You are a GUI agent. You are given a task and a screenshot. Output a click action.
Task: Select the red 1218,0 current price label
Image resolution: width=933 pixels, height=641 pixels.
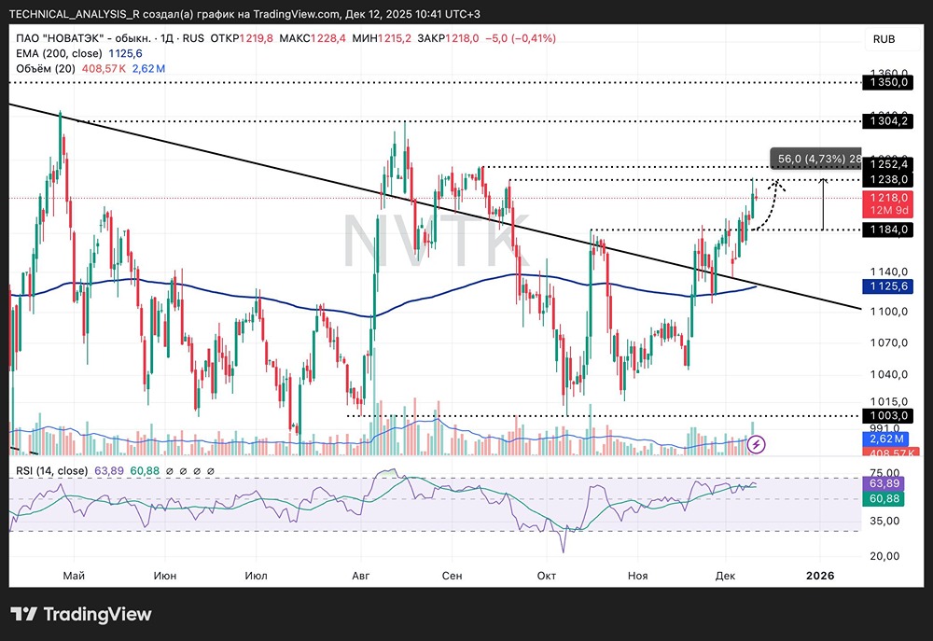click(884, 198)
